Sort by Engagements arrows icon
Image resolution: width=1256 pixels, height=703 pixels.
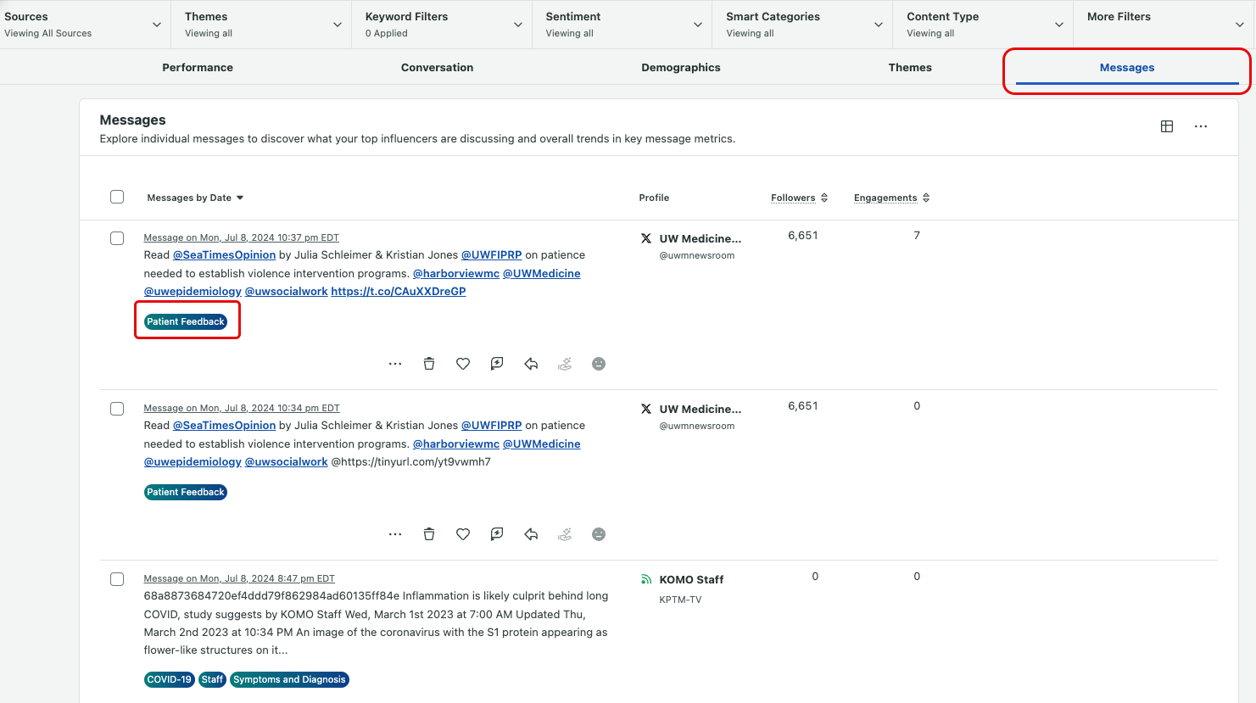point(926,198)
